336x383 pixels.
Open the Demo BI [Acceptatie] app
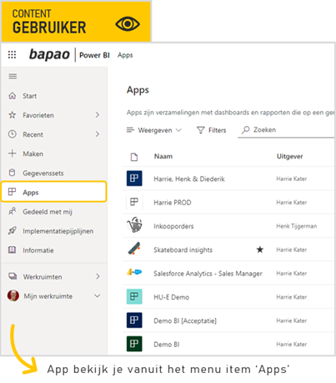(185, 320)
